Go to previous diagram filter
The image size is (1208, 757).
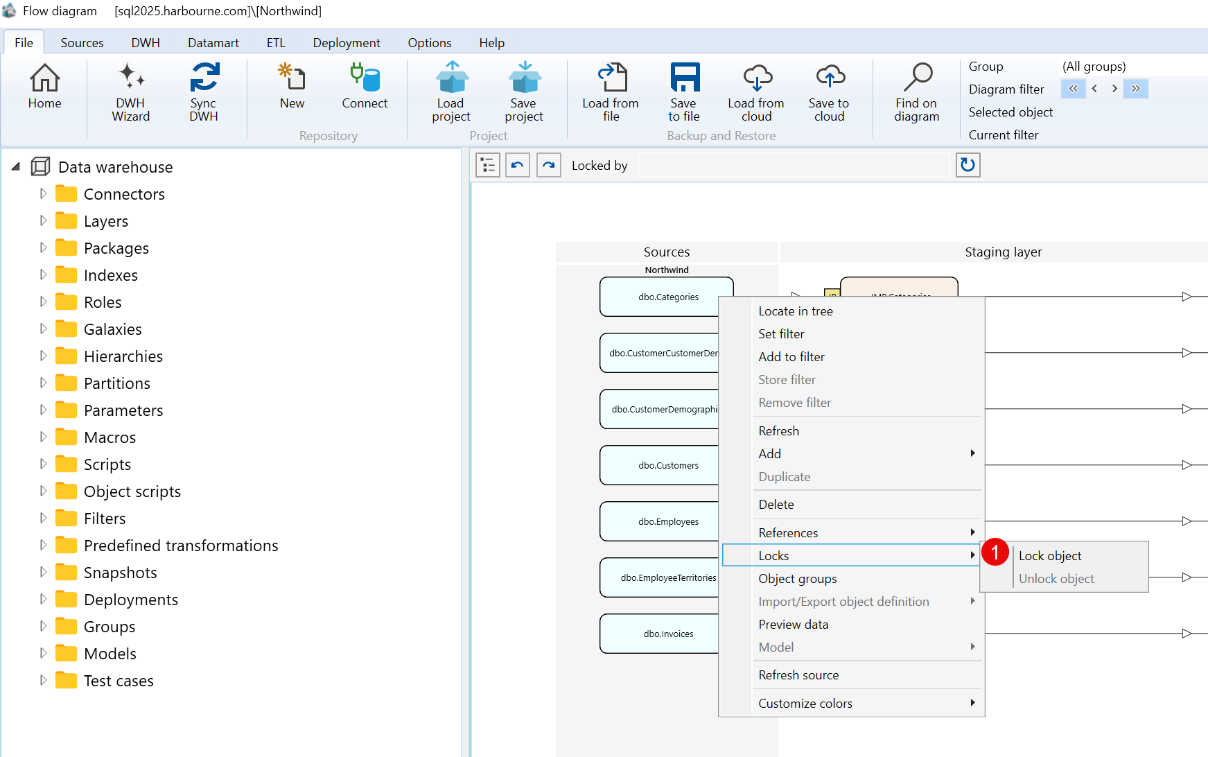coord(1094,89)
